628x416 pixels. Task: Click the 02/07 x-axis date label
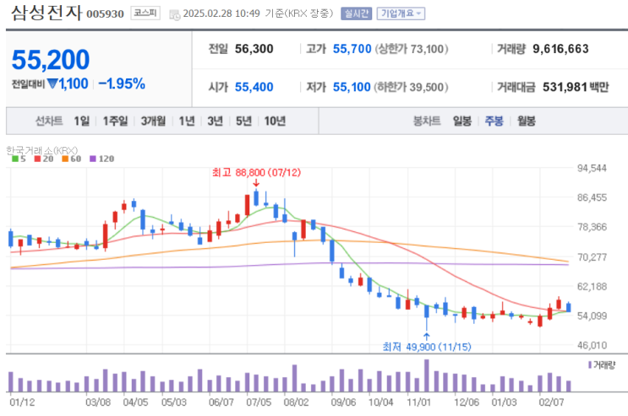click(x=551, y=402)
